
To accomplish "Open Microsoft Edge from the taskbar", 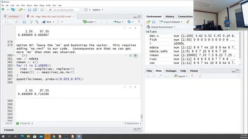I will pyautogui.click(x=22, y=136).
